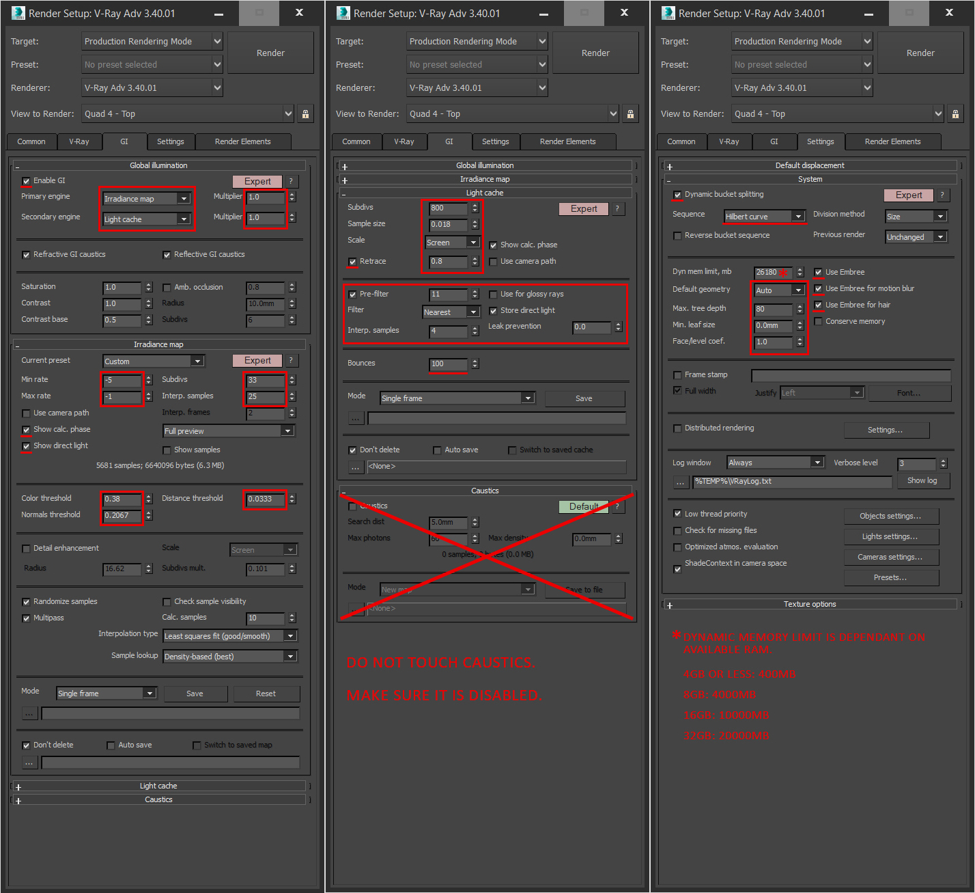Image resolution: width=975 pixels, height=893 pixels.
Task: Open Light cache Filter Nearest dropdown
Action: click(452, 312)
